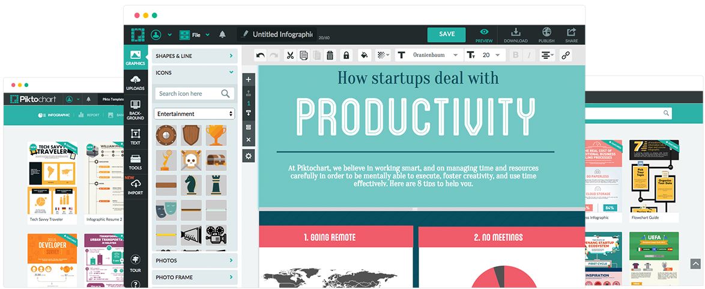Expand the Shapes & Line section
The image size is (705, 289).
click(195, 56)
